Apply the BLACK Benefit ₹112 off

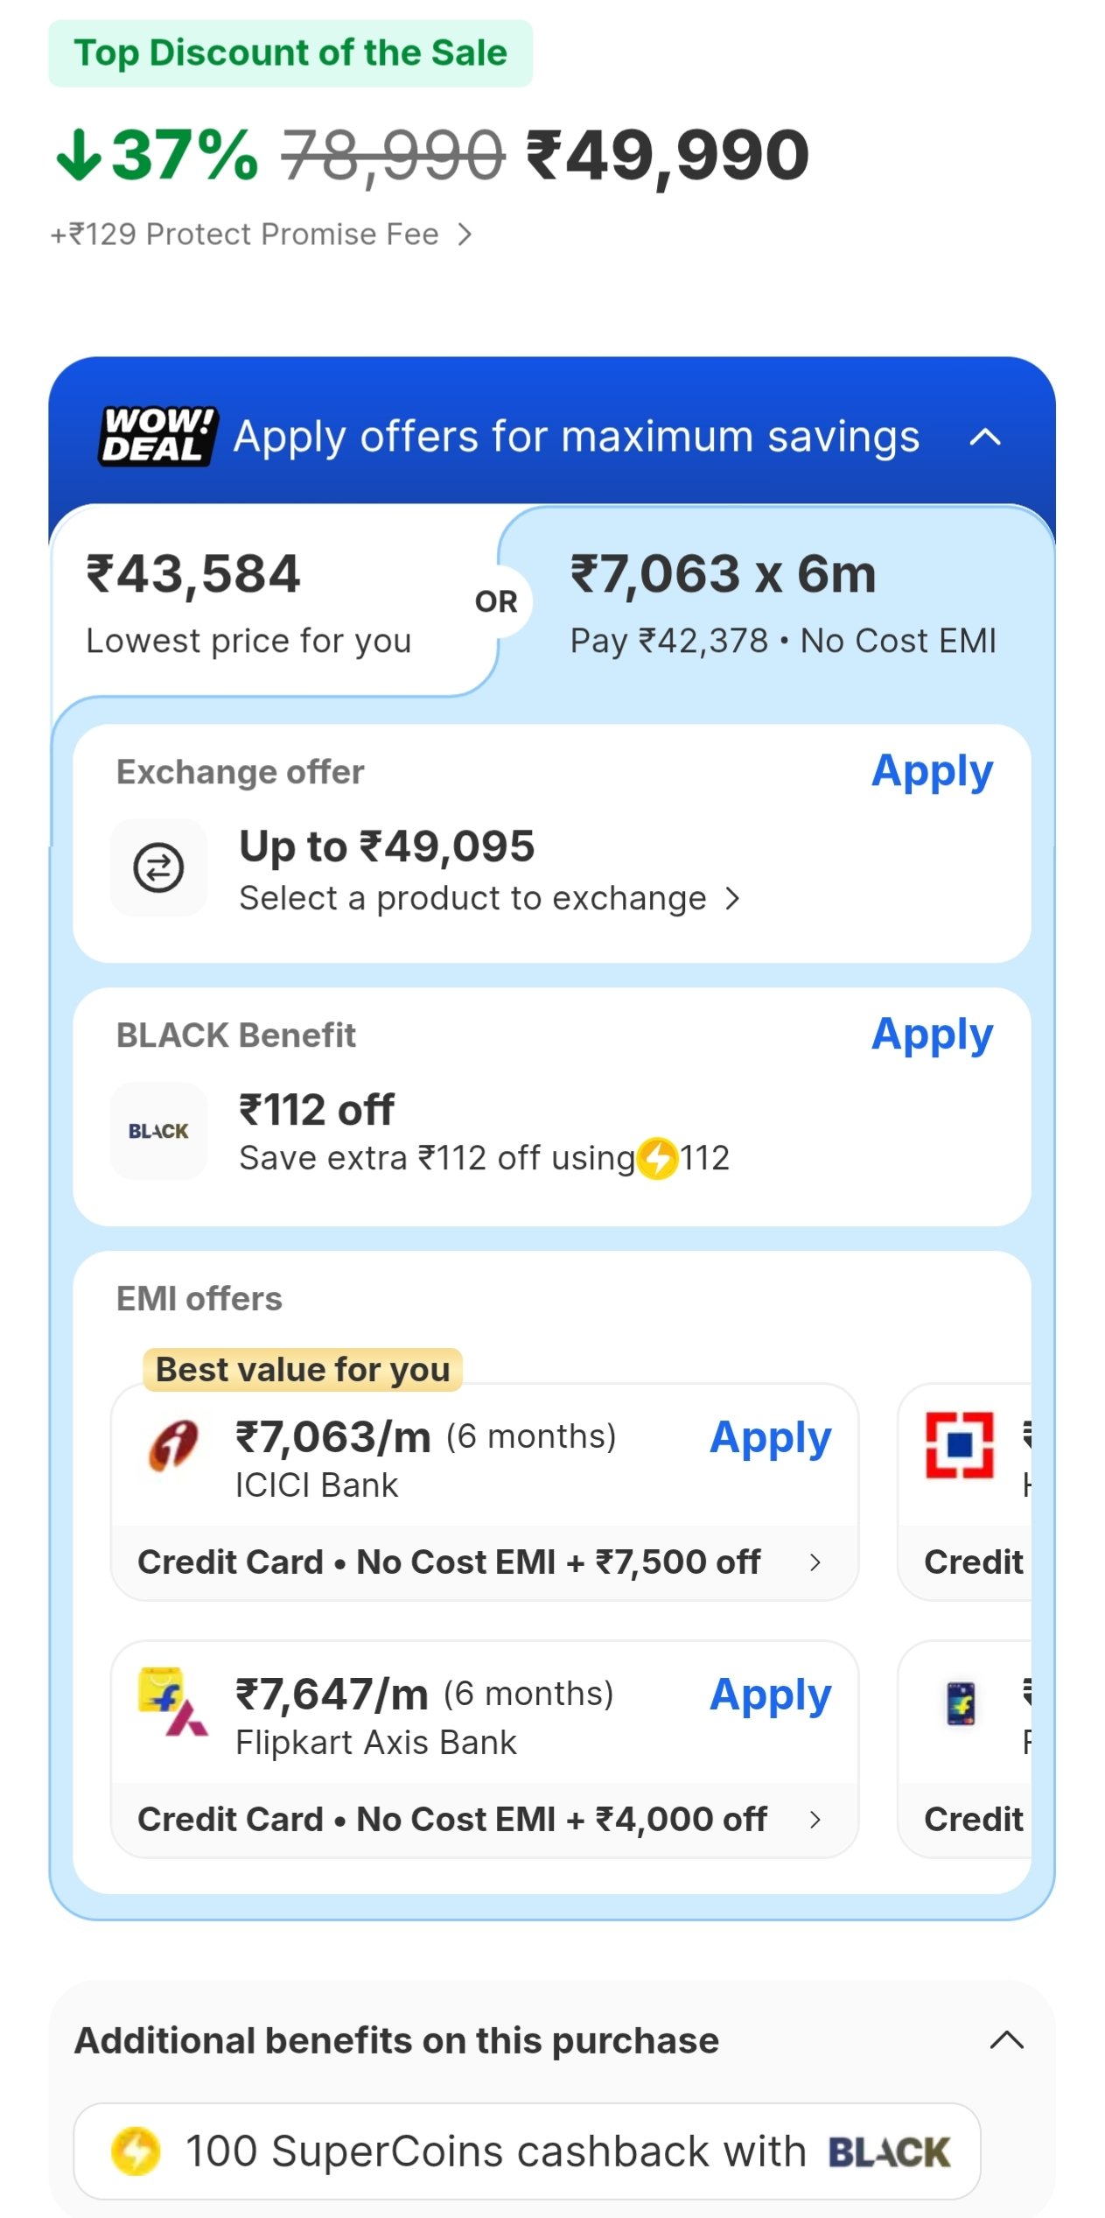[x=932, y=1035]
